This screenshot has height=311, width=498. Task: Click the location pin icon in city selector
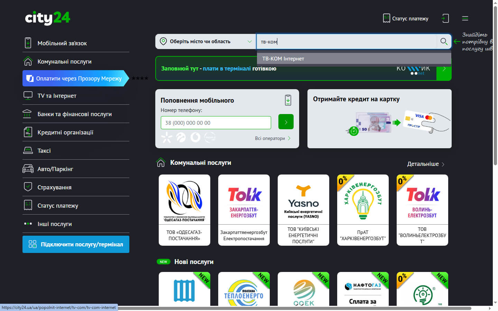pos(163,41)
